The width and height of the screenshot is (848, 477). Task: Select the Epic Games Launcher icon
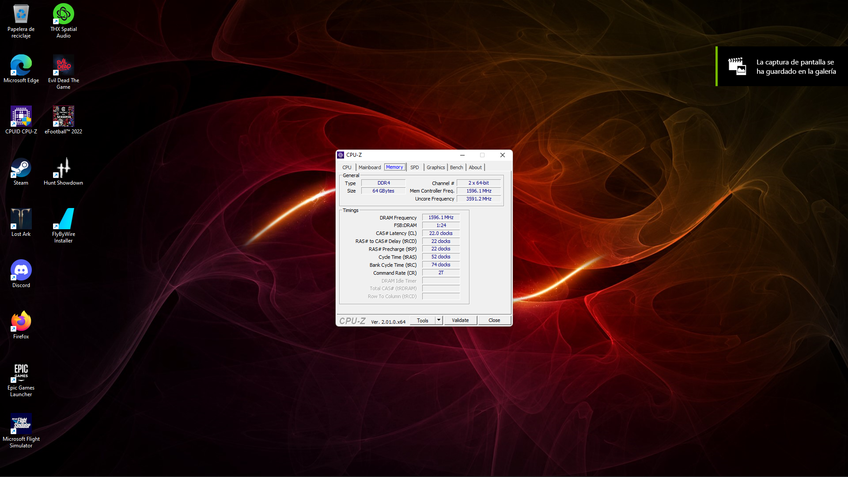coord(21,373)
